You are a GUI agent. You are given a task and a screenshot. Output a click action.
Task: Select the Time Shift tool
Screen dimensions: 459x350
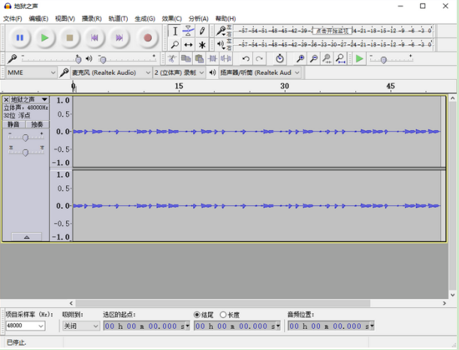(x=189, y=45)
